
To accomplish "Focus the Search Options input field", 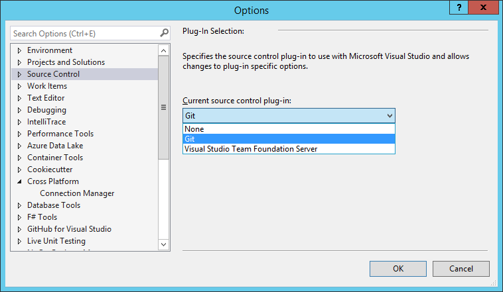I will coord(83,33).
